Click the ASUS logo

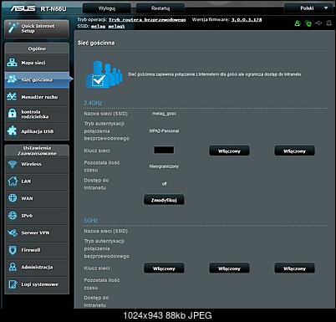coord(23,8)
